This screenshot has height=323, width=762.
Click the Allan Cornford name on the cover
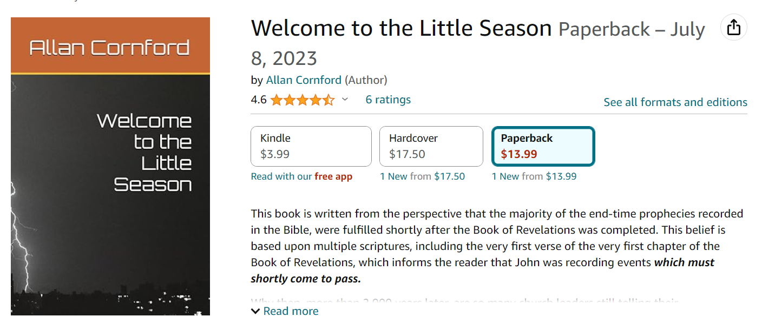point(110,47)
